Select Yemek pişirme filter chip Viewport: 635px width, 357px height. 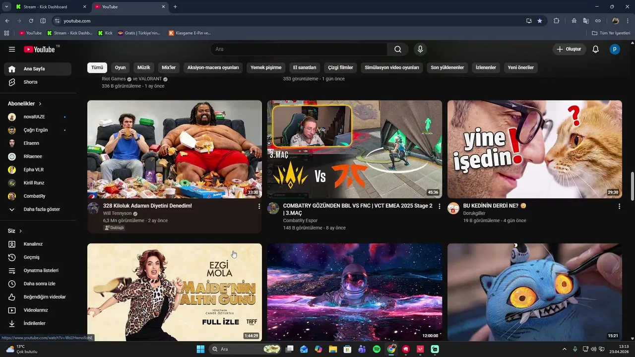coord(266,67)
